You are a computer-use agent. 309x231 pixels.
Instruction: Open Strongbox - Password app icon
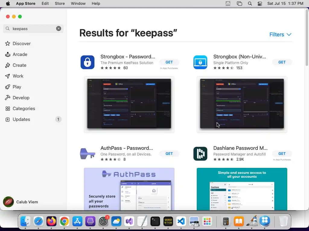[88, 62]
